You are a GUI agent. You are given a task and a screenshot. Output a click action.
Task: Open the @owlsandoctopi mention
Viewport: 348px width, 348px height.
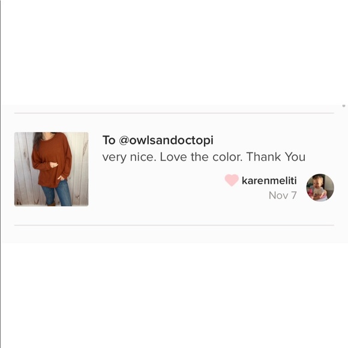click(166, 140)
